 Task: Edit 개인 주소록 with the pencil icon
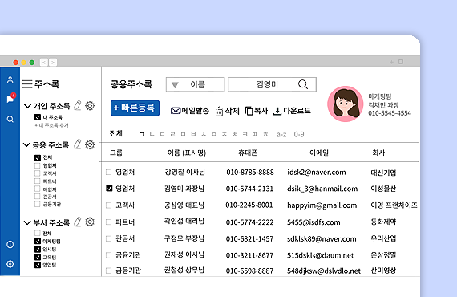coord(78,106)
